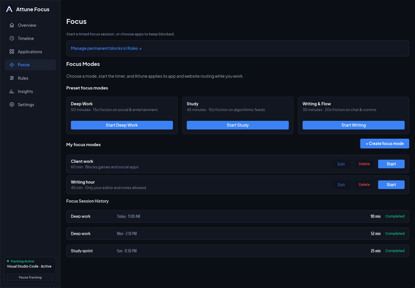Viewport: 415px width, 288px height.
Task: Select the Study sprint history row
Action: coord(238,251)
